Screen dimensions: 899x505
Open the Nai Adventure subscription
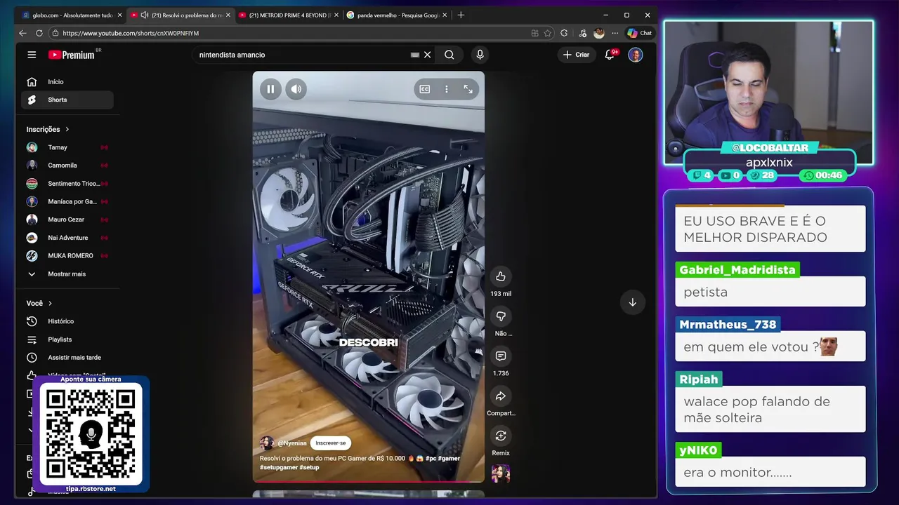(67, 238)
